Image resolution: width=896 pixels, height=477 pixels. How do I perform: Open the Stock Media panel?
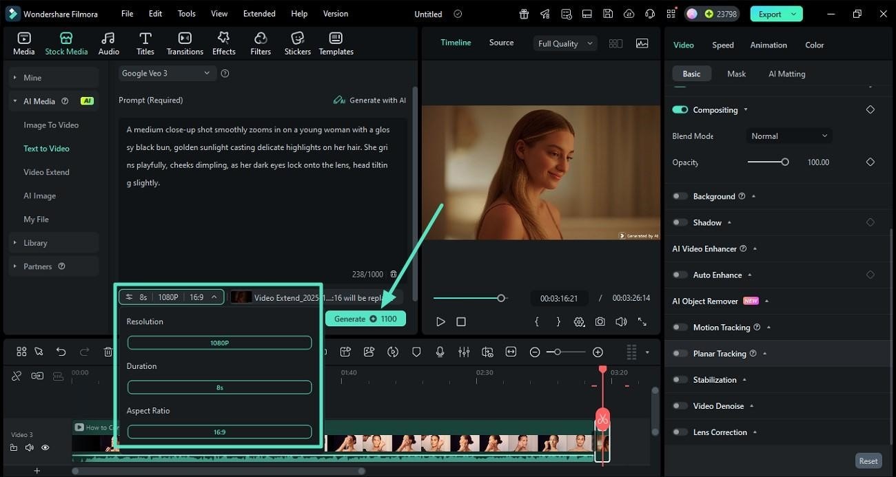(x=66, y=42)
